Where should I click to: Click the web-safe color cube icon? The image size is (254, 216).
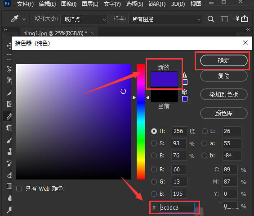coord(185,92)
